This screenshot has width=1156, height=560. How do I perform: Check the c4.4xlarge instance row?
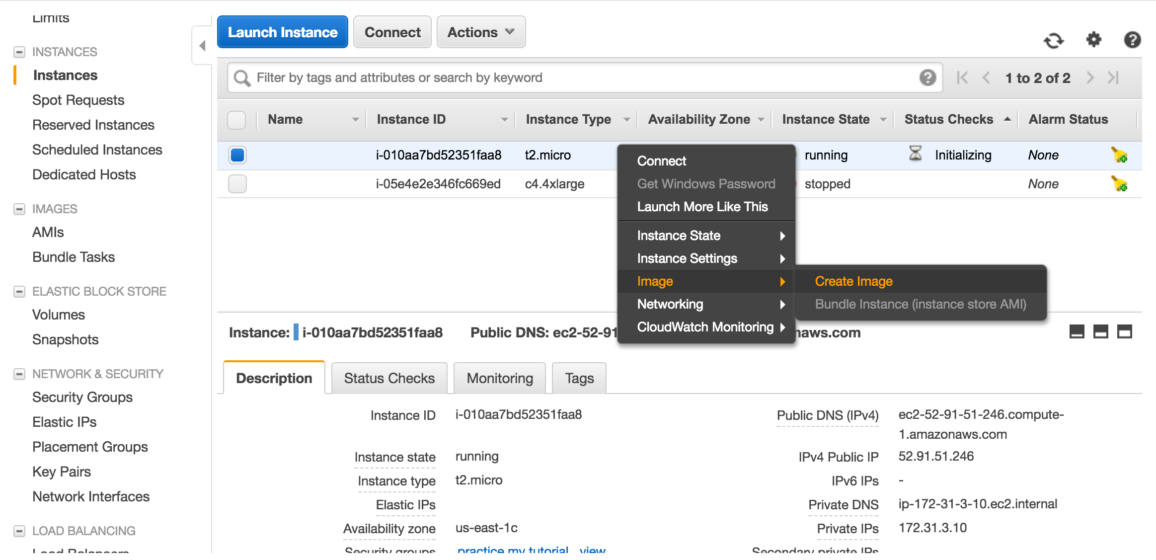click(x=237, y=183)
